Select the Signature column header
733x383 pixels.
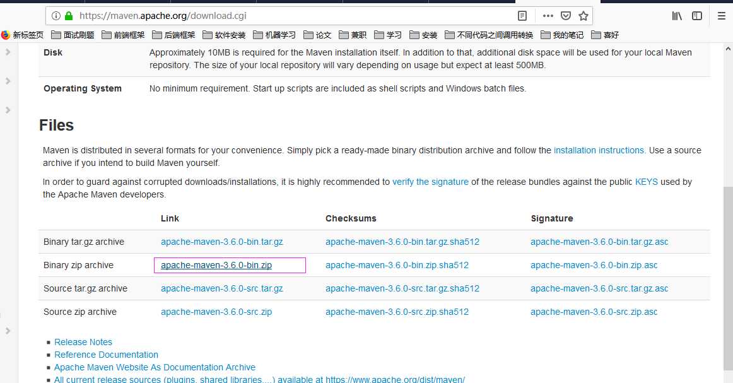pyautogui.click(x=551, y=218)
